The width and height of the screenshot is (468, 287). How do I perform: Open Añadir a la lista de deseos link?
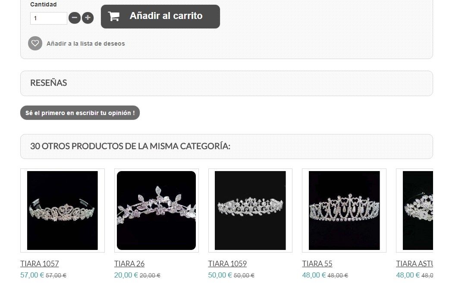tap(86, 44)
